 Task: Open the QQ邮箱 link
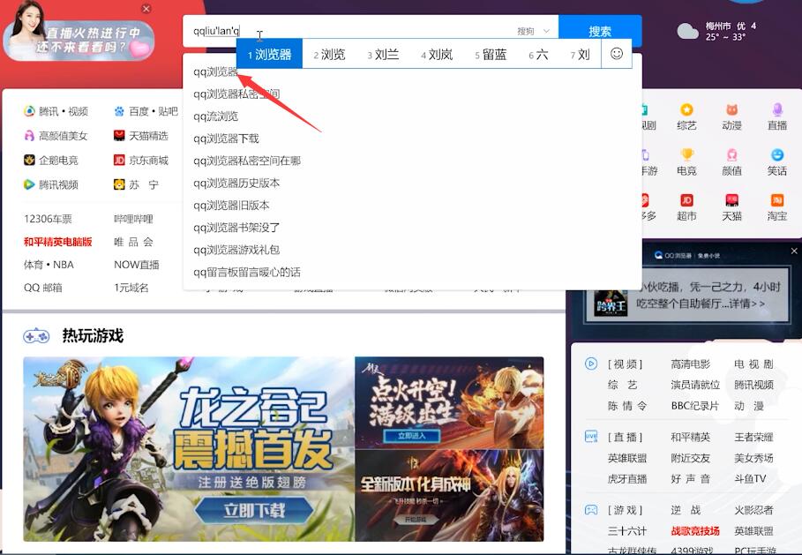43,288
